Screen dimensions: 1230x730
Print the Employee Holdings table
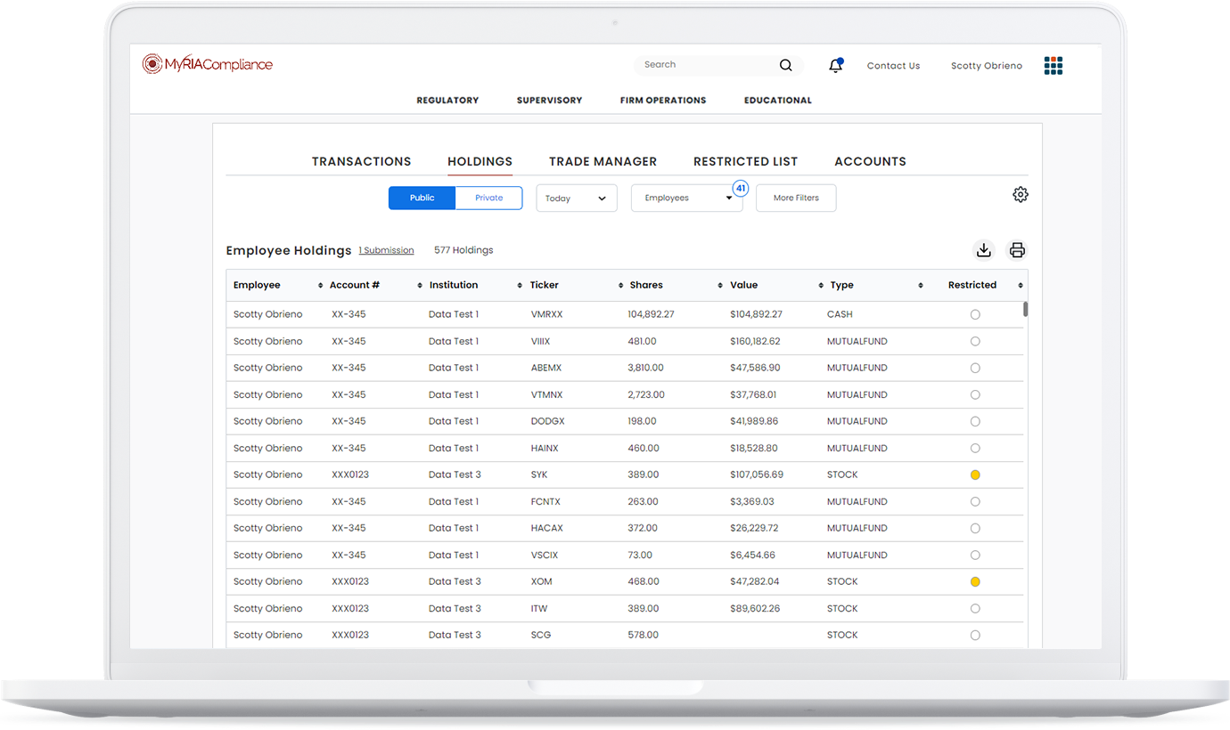pyautogui.click(x=1017, y=250)
